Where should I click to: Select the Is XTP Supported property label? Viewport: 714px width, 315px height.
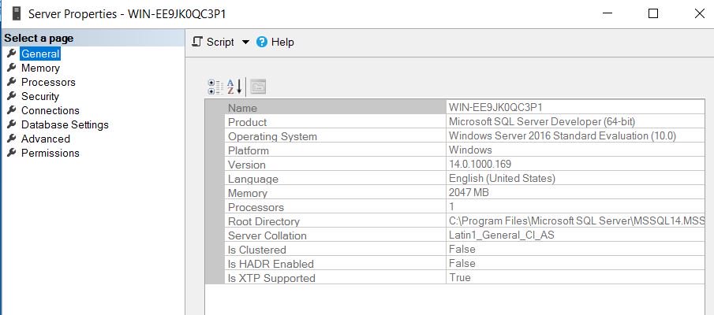point(271,277)
